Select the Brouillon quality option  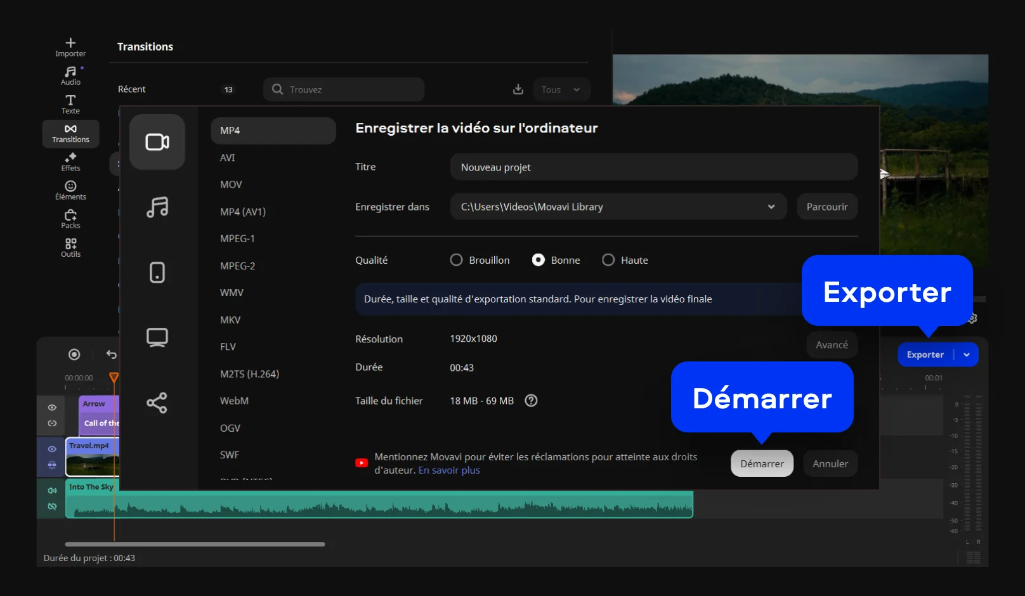click(456, 260)
